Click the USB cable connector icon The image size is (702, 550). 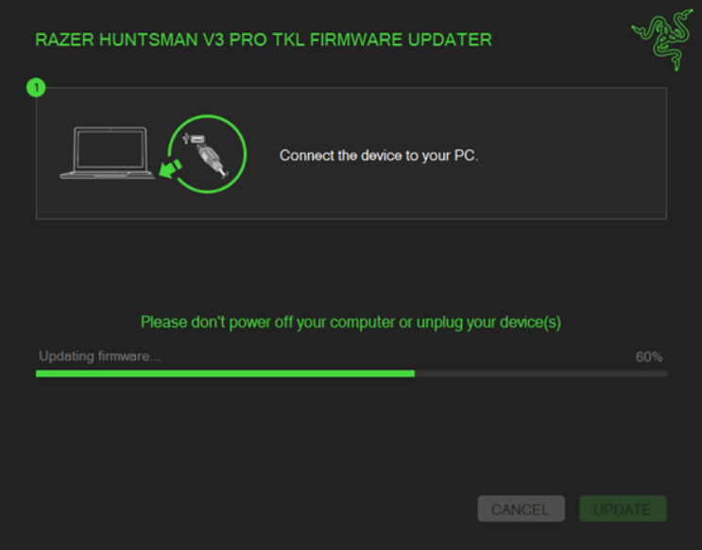(x=212, y=158)
